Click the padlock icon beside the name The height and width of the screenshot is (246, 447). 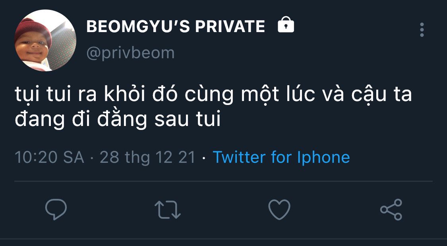click(286, 25)
